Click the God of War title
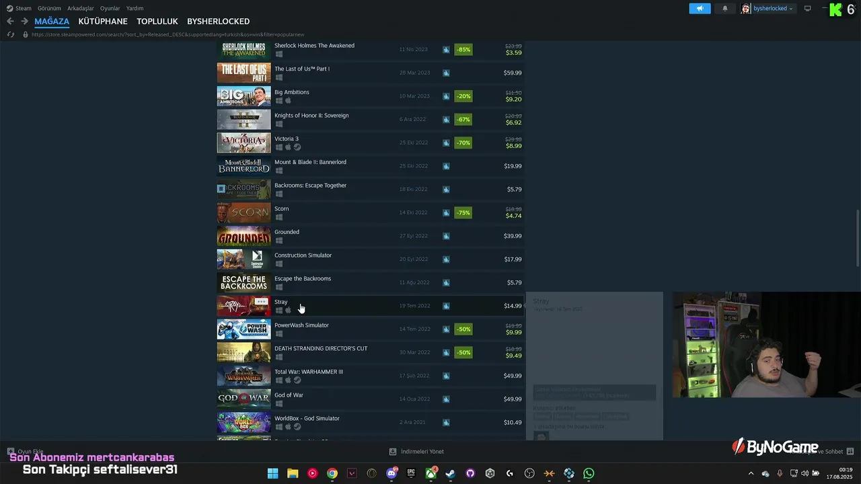861x484 pixels. 289,395
